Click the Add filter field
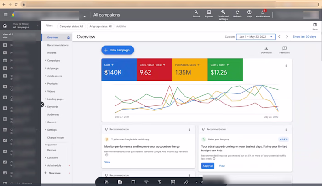 (x=121, y=26)
